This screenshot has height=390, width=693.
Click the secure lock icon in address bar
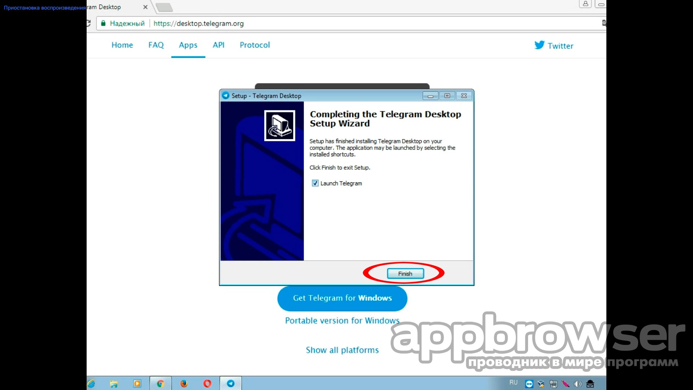[x=103, y=23]
